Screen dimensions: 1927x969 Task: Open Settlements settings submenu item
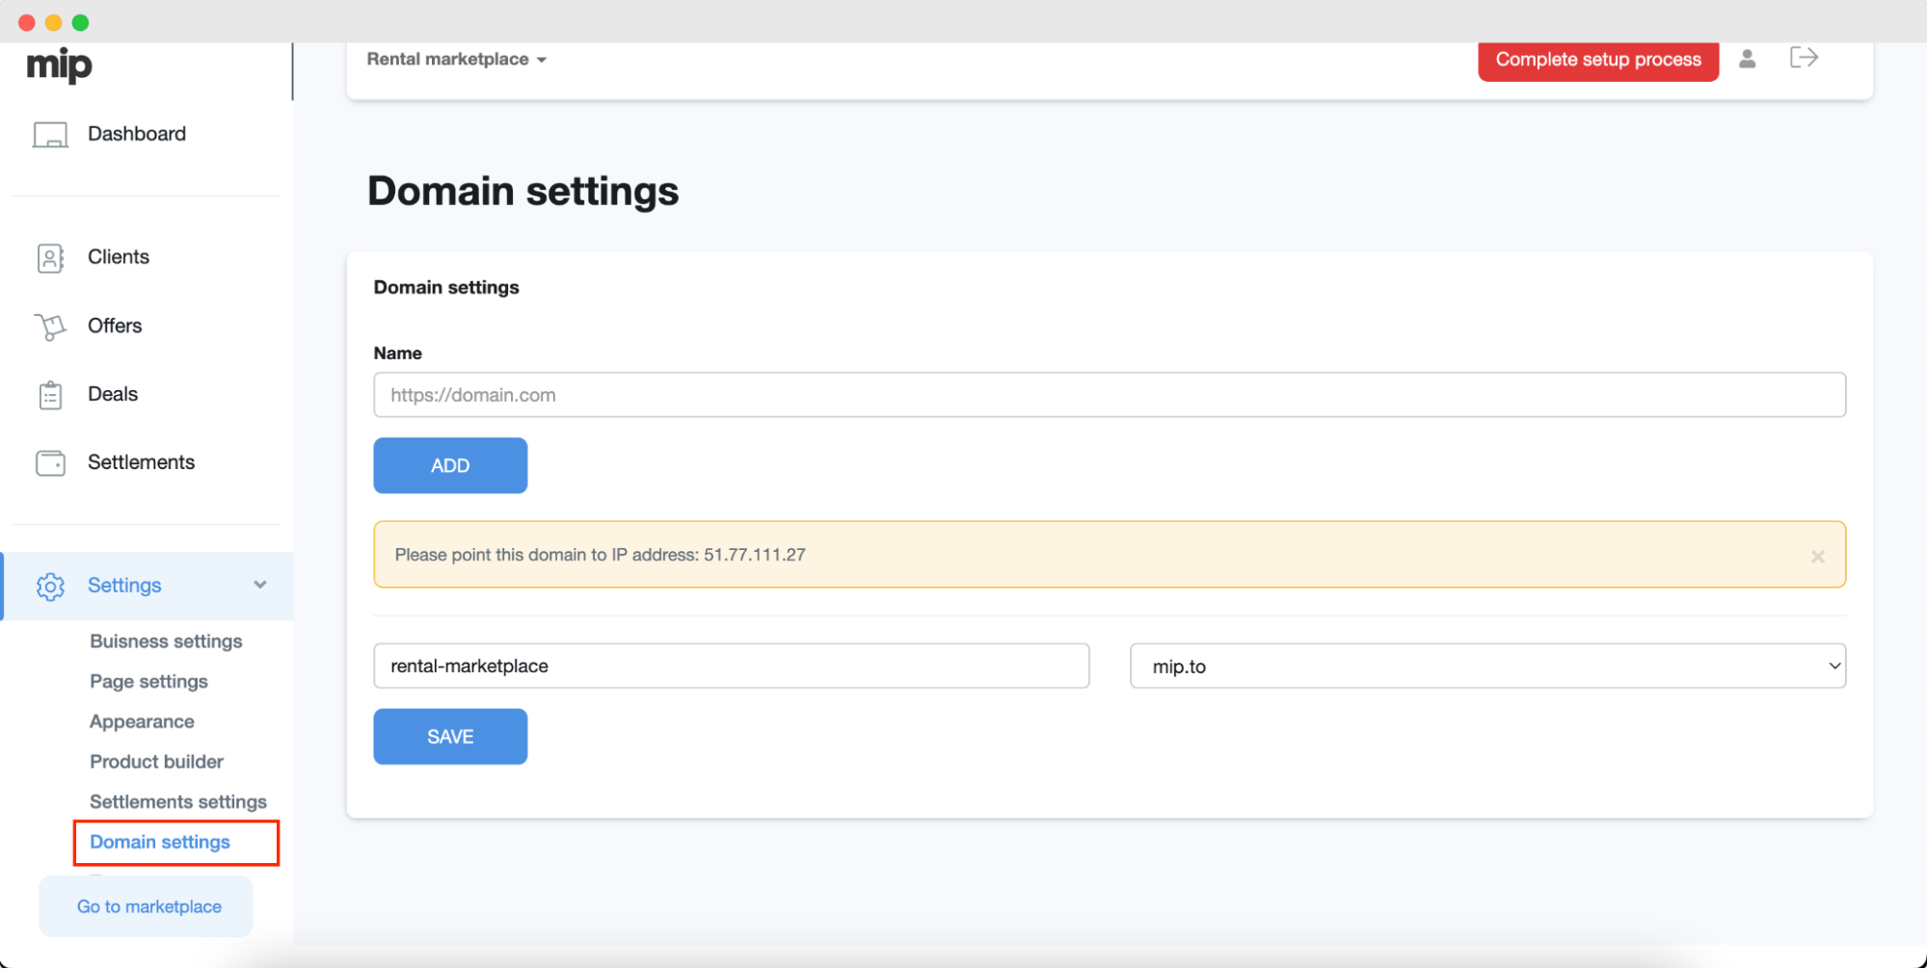178,802
